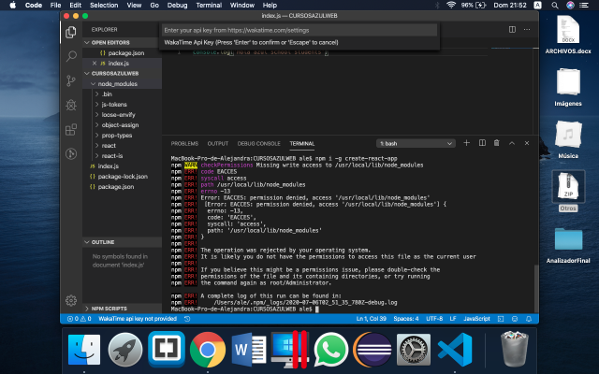The width and height of the screenshot is (599, 374).
Task: Expand the NPM SCRIPTS section
Action: tap(110, 308)
